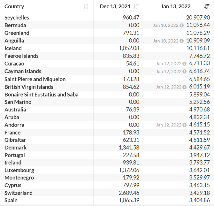Click the sort icon beside Jan 13, 2022
The image size is (214, 206).
tap(207, 6)
